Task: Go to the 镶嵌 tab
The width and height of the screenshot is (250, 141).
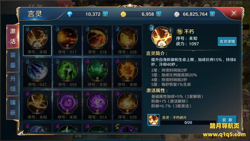Action: (x=13, y=107)
